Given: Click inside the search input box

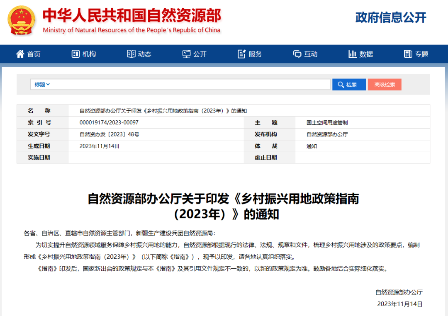Looking at the screenshot, I should [187, 84].
